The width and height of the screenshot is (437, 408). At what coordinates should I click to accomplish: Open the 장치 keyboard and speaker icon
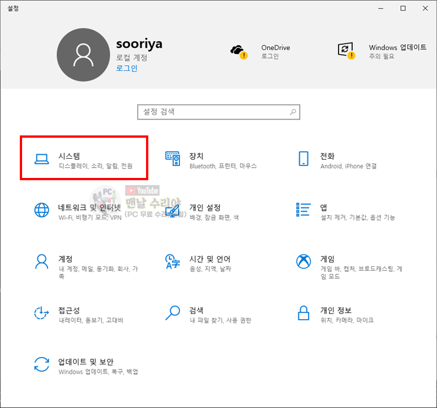(x=173, y=159)
